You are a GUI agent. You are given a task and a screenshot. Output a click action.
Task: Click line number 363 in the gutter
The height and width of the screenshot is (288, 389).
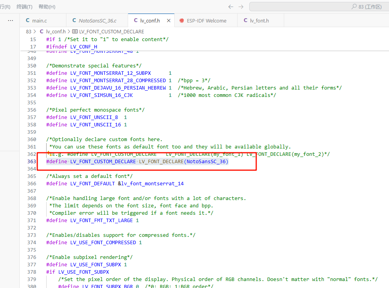coord(32,162)
